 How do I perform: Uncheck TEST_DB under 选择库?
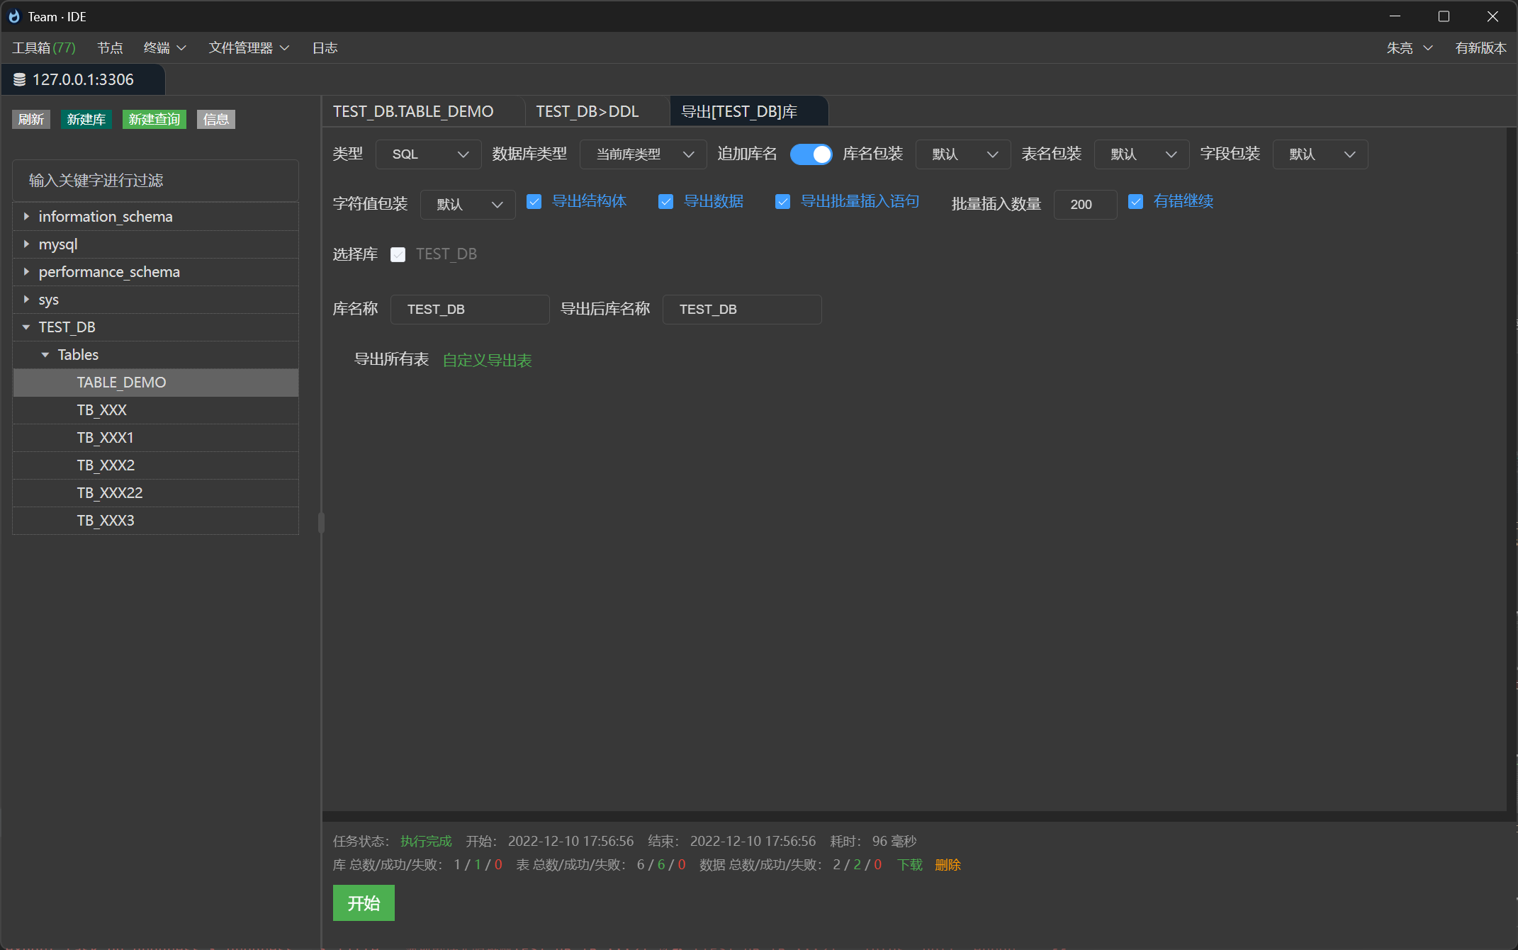[398, 254]
